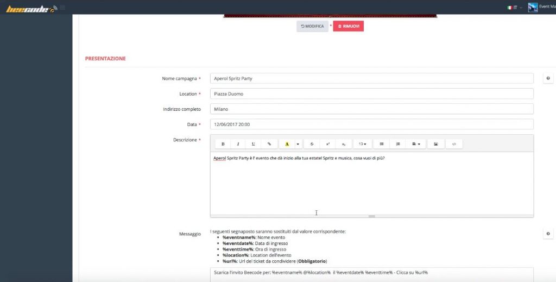Click the Descrizione field label
The width and height of the screenshot is (556, 282).
[x=185, y=140]
